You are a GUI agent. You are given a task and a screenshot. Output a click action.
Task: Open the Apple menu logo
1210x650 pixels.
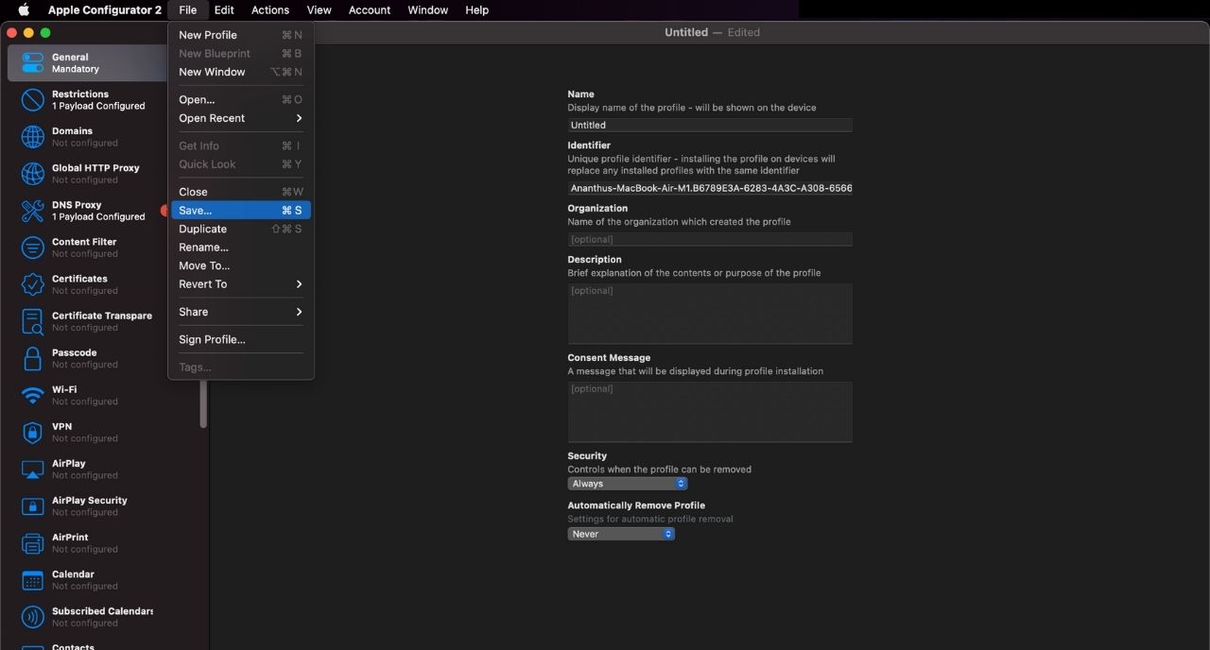click(24, 9)
